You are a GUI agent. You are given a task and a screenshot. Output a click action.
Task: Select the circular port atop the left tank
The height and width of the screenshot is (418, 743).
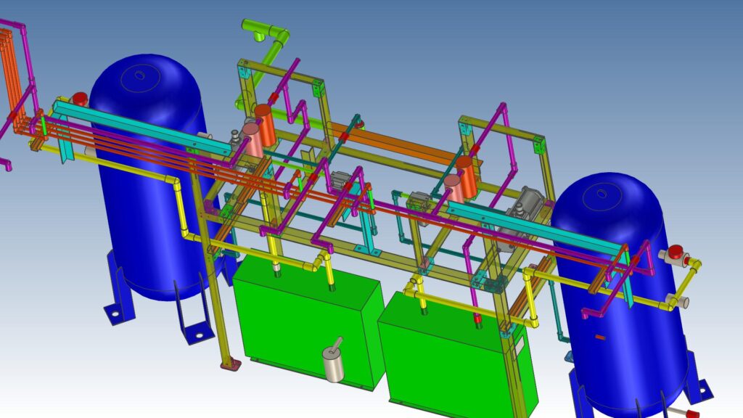click(140, 74)
